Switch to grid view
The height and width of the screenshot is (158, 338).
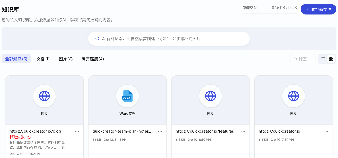pyautogui.click(x=331, y=59)
